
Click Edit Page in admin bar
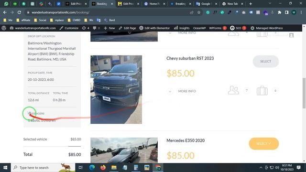click(x=127, y=28)
